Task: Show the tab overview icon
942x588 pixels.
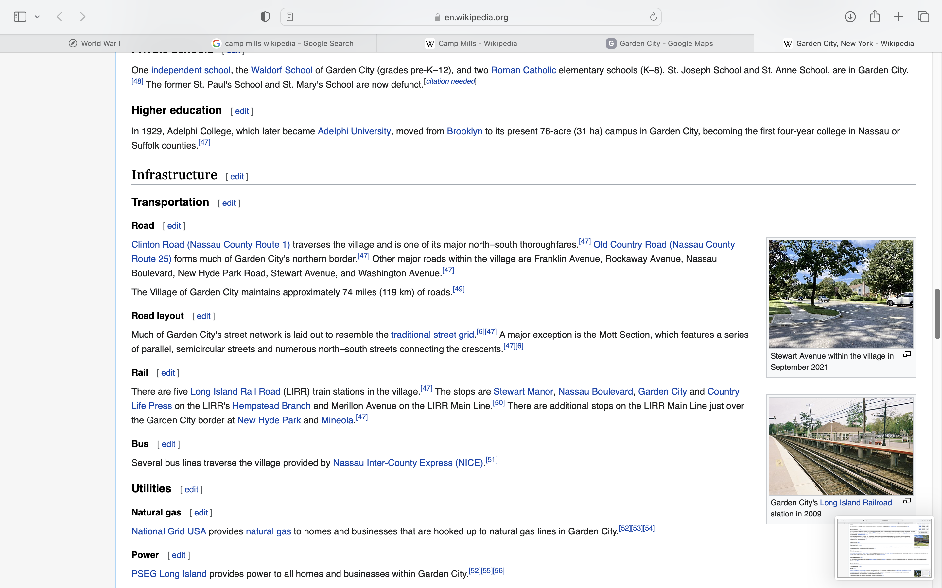Action: 923,17
